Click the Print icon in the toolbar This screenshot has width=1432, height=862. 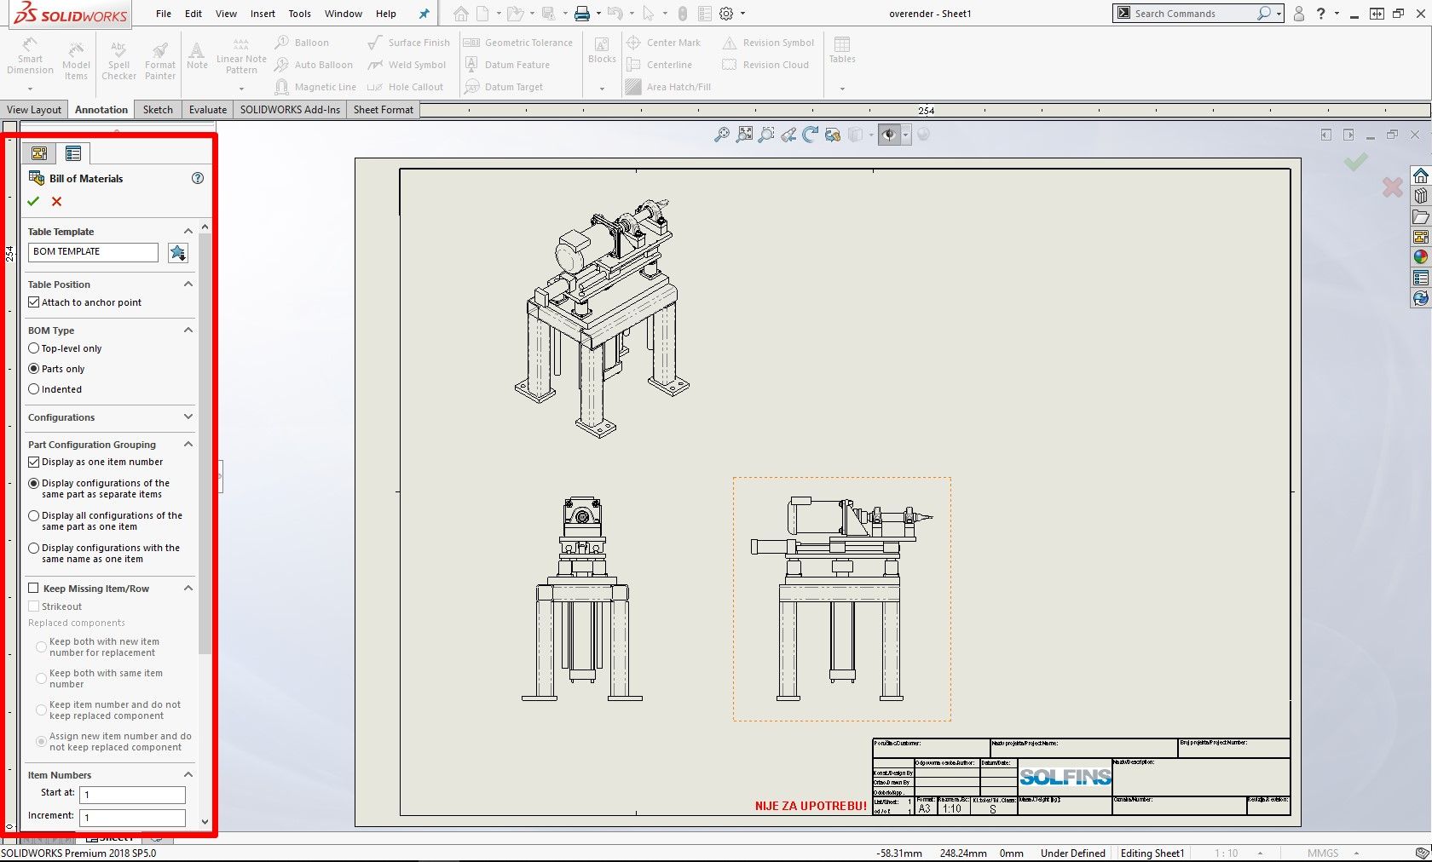tap(582, 14)
